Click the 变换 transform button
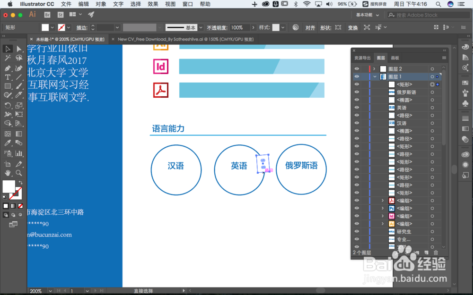Screen dimensions: 473x295 [353, 28]
